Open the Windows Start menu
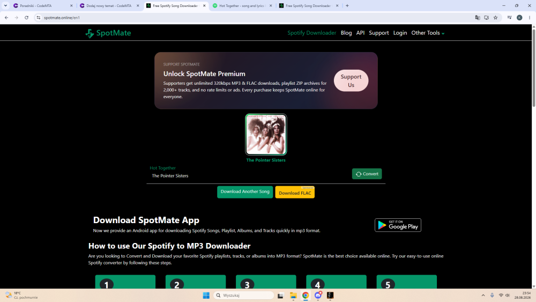 (x=206, y=296)
